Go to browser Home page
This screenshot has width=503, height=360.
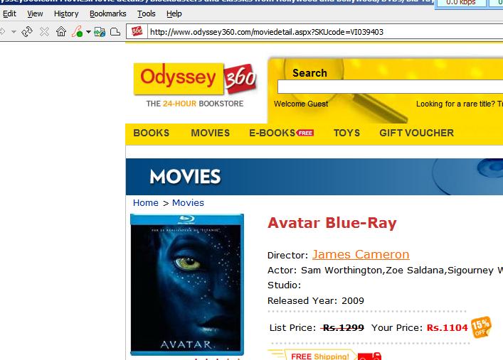(x=61, y=31)
